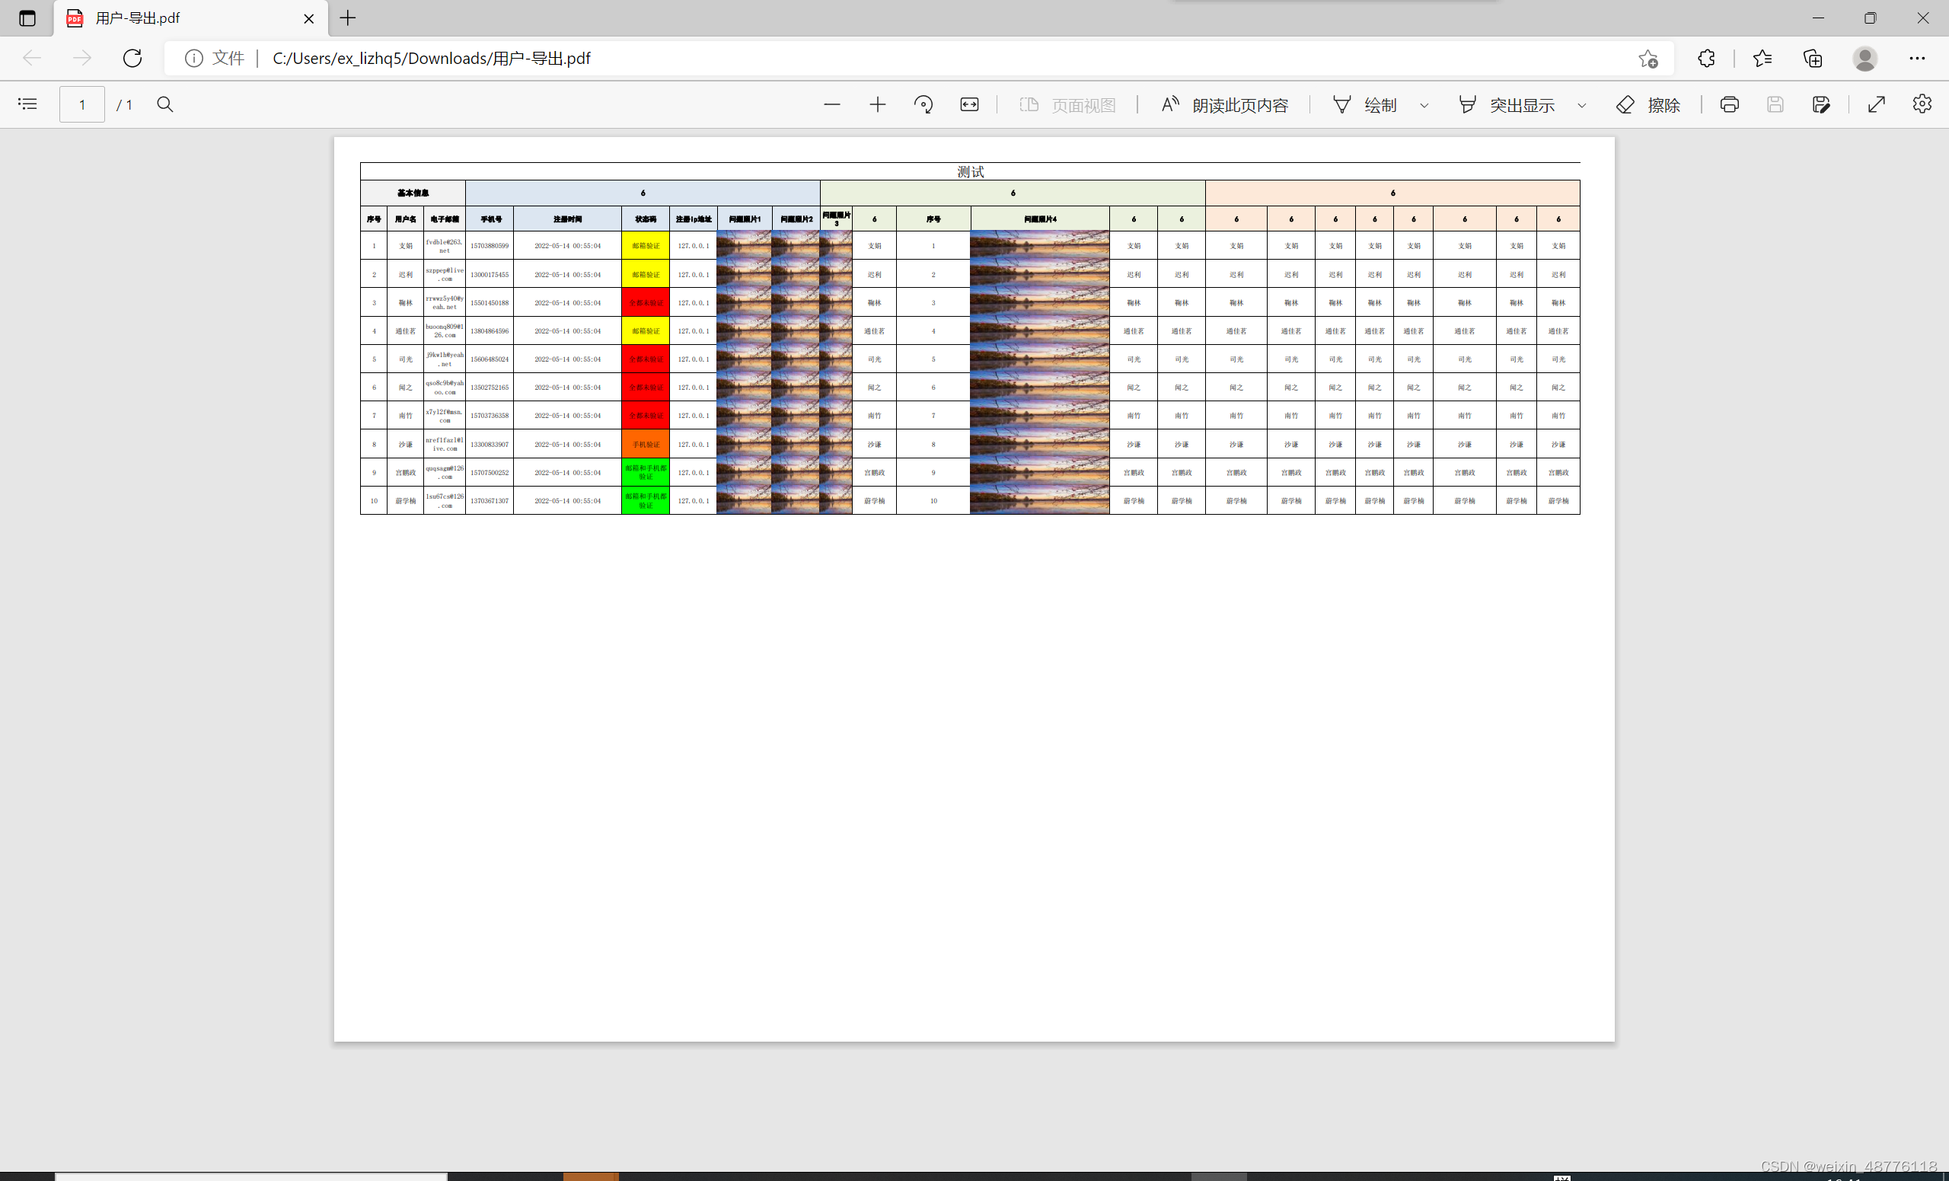Refresh the page
This screenshot has height=1181, width=1949.
tap(133, 59)
